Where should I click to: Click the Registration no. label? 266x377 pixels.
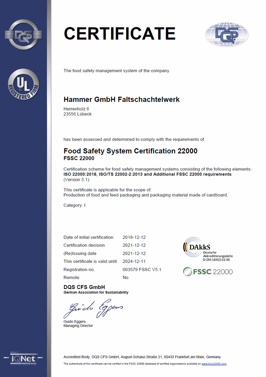pyautogui.click(x=79, y=269)
